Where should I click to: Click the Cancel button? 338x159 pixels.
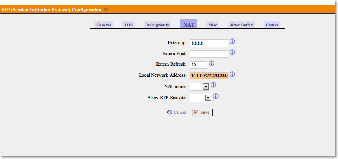click(x=177, y=112)
